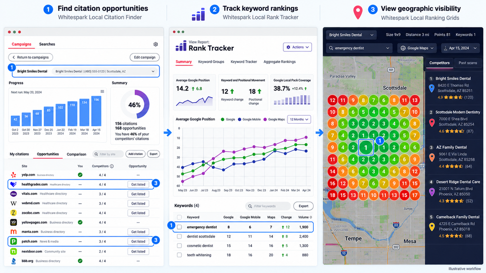Focus the Filter by site field
This screenshot has width=486, height=273.
coord(108,154)
